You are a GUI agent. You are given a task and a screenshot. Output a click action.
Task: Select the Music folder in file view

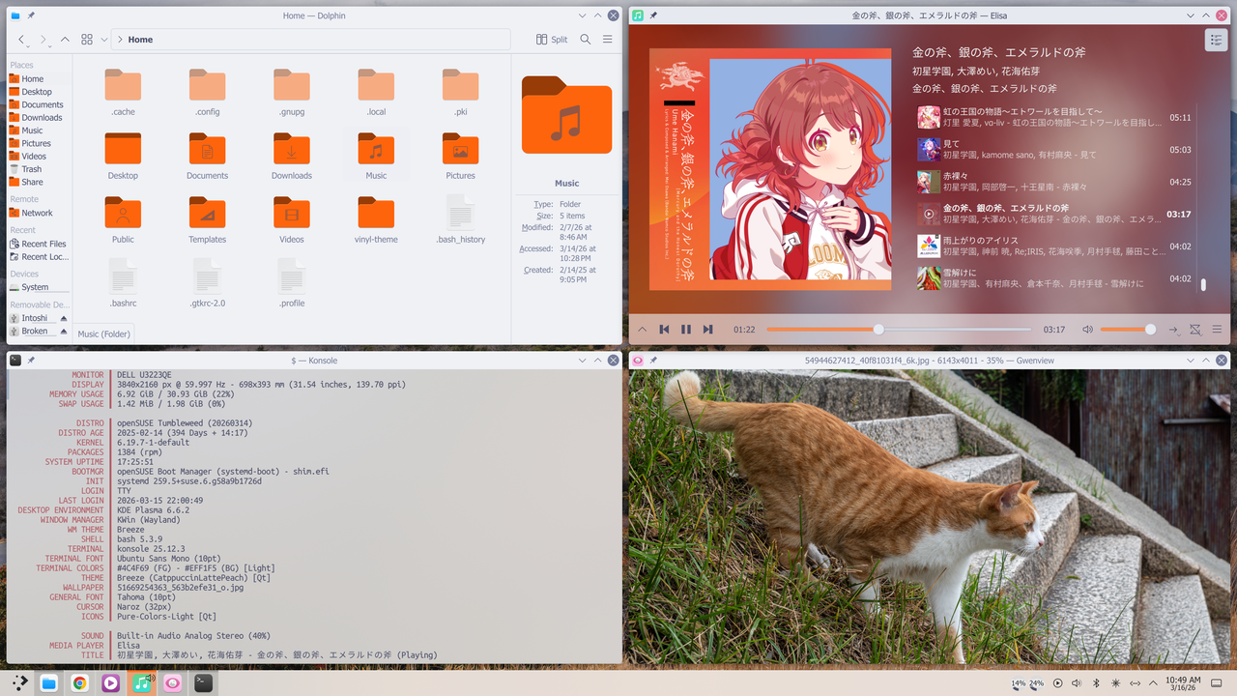coord(376,157)
